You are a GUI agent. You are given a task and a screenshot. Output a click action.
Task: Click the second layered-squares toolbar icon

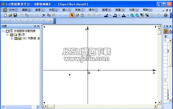pyautogui.click(x=147, y=15)
